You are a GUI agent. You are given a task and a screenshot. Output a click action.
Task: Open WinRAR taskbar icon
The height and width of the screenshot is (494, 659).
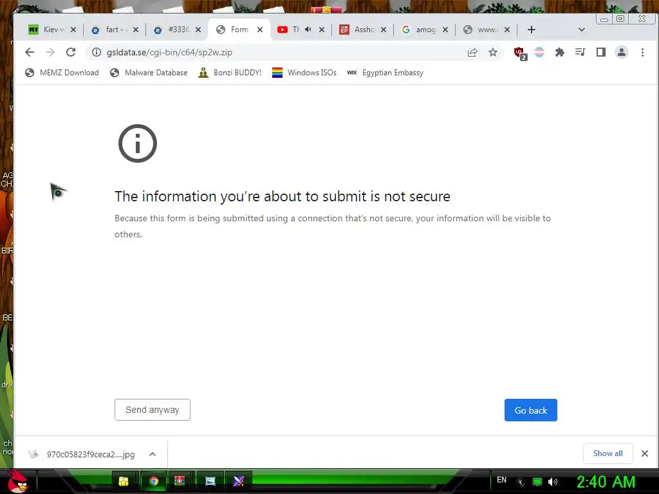180,480
